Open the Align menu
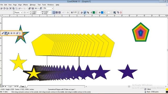The image size is (168, 94). click(x=20, y=5)
